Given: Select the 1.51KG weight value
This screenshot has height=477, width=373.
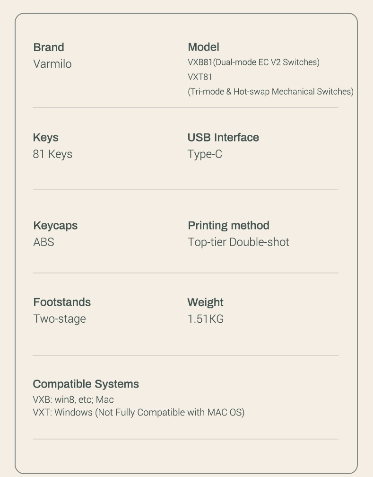Looking at the screenshot, I should [x=206, y=319].
